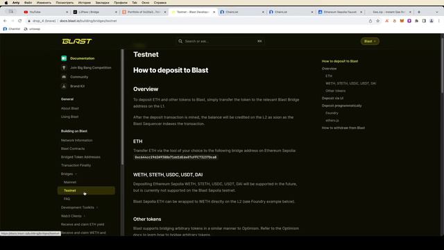Open Receive and claim ETH yield
Image resolution: width=444 pixels, height=250 pixels.
point(83,224)
